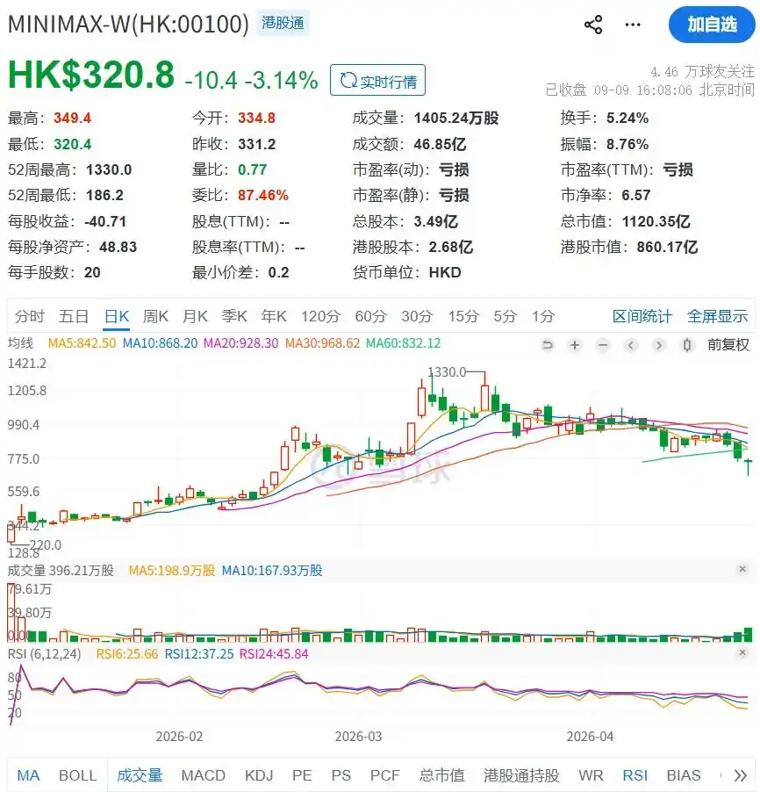Toggle the BOLL indicator
Image resolution: width=760 pixels, height=792 pixels.
point(77,775)
